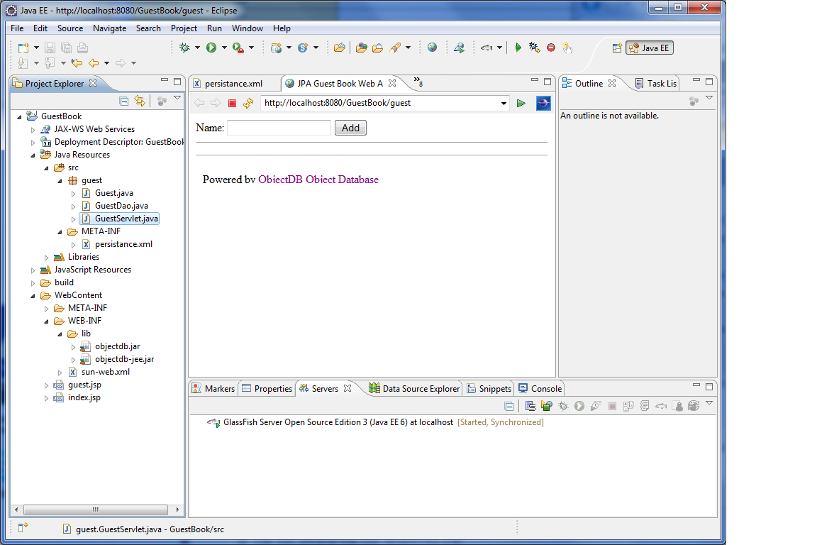Screen dimensions: 817x545
Task: Open the URL address dropdown
Action: 504,104
